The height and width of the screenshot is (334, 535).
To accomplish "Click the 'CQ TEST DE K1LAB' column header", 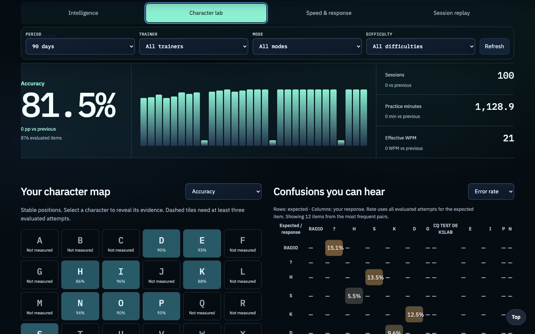I will coord(445,229).
